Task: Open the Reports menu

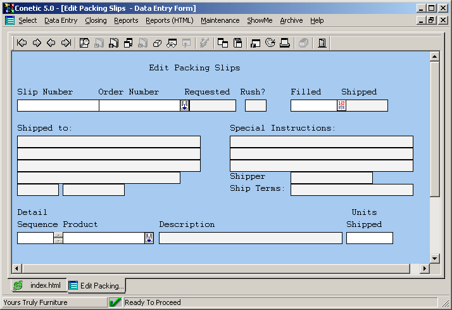Action: [126, 20]
